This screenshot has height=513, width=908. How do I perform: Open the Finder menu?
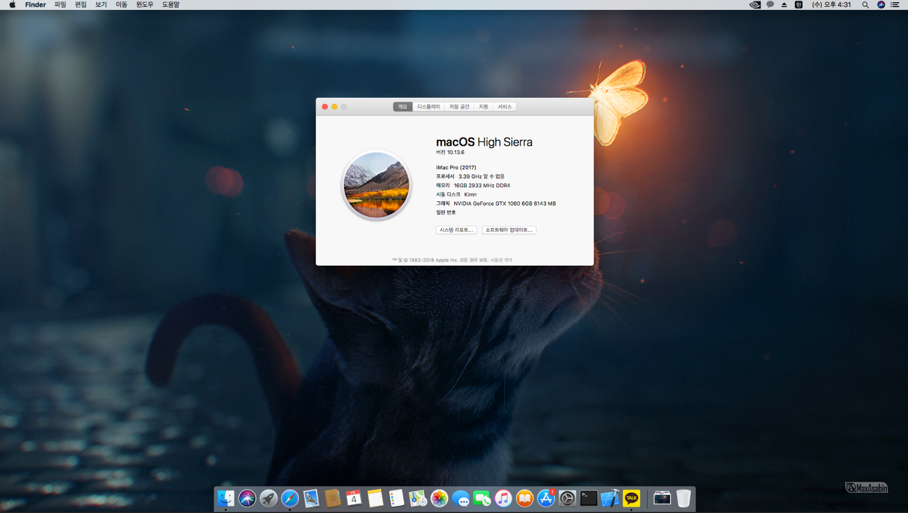[x=35, y=4]
